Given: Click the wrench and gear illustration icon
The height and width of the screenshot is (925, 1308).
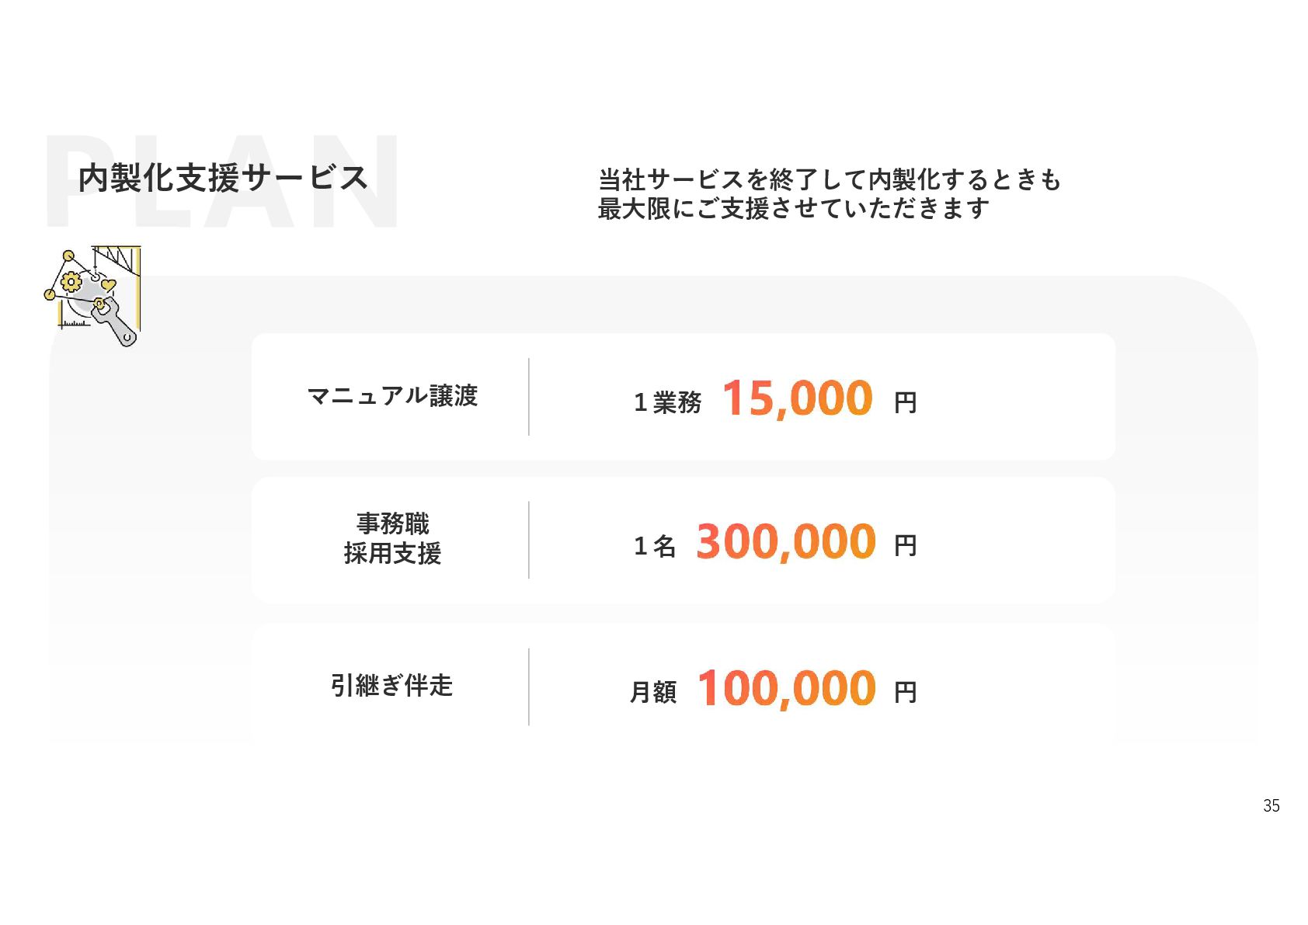Looking at the screenshot, I should [92, 296].
